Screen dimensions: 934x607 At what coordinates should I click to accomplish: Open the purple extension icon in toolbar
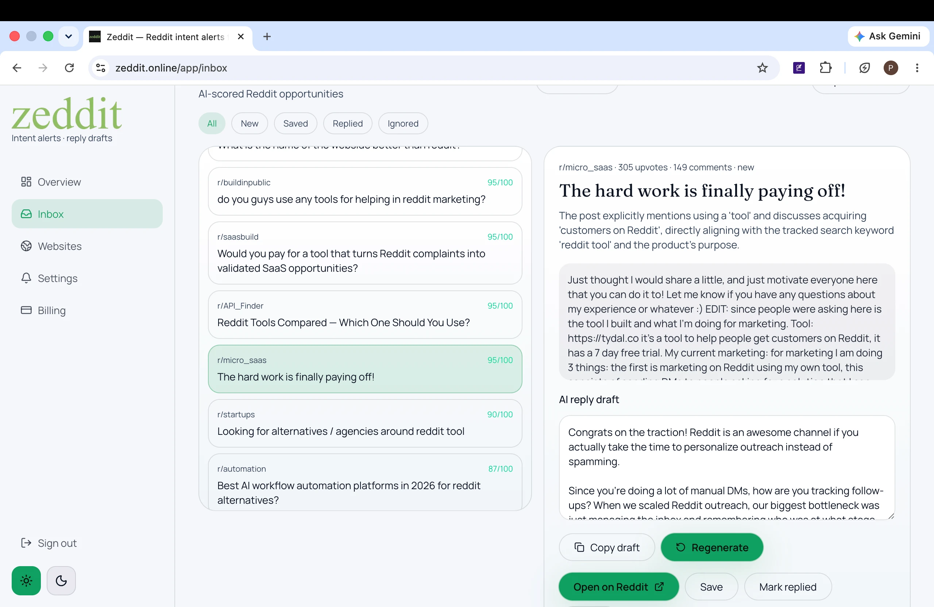pyautogui.click(x=799, y=68)
